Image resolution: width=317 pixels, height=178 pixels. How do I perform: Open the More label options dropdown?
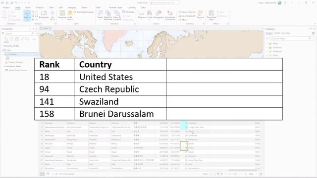pyautogui.click(x=184, y=20)
